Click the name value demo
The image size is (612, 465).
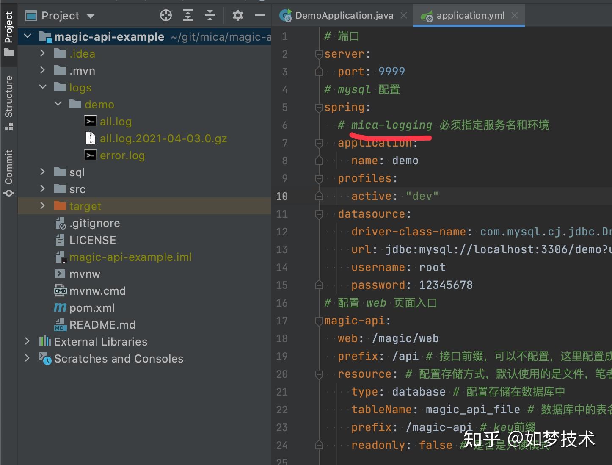405,161
